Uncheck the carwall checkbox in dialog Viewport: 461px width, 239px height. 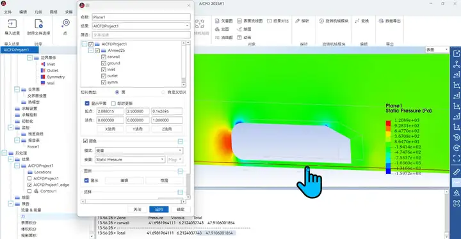tap(104, 57)
